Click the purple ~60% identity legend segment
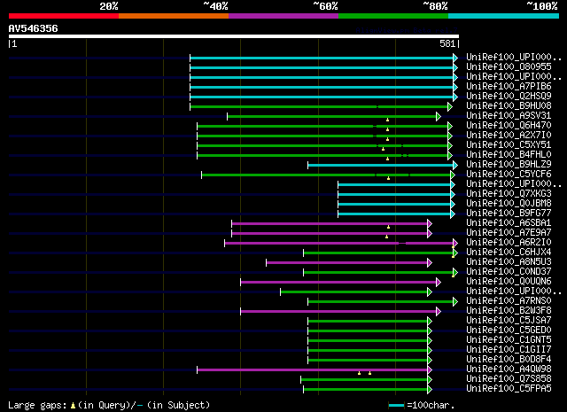 click(283, 16)
